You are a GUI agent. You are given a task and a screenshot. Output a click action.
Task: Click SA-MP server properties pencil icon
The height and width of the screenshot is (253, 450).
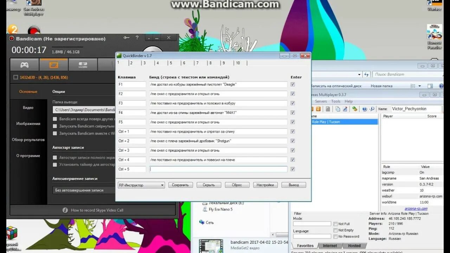[345, 109]
